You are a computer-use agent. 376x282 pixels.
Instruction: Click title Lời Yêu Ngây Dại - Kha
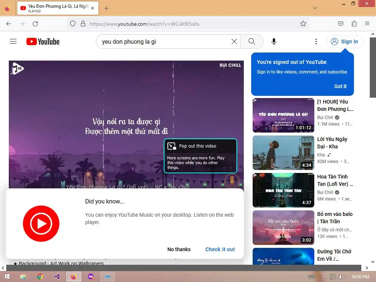point(332,143)
